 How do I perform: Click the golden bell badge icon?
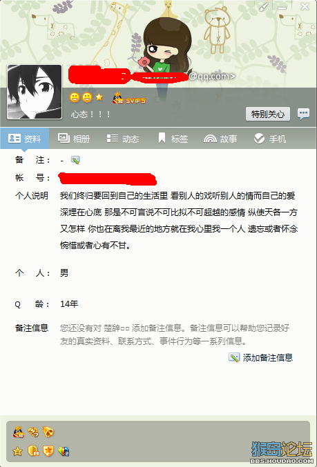pyautogui.click(x=48, y=432)
